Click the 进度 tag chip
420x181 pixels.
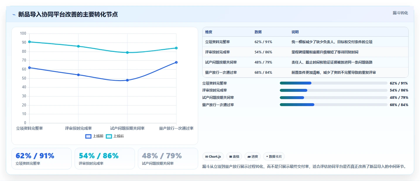click(253, 157)
